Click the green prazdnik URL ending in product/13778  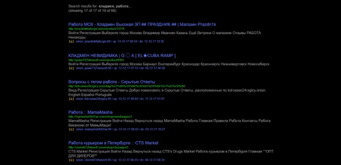(96, 29)
